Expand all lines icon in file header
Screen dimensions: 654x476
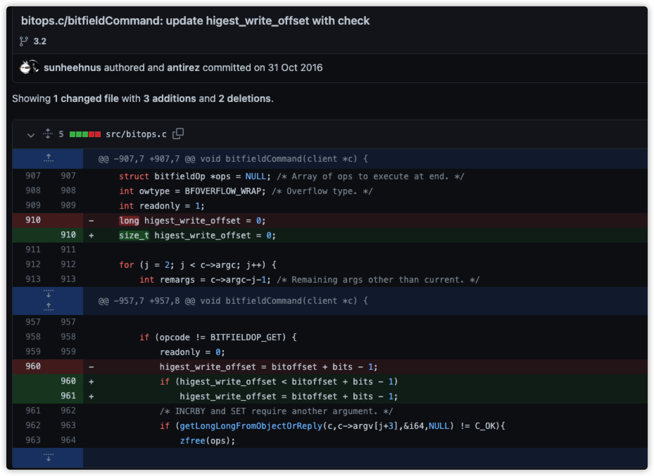pyautogui.click(x=48, y=134)
